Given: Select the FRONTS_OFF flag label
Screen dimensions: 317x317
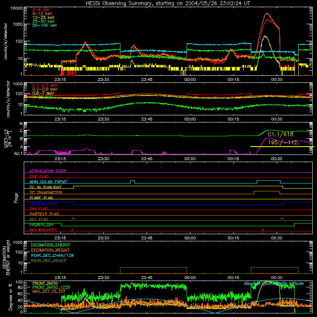Looking at the screenshot, I should point(42,225).
